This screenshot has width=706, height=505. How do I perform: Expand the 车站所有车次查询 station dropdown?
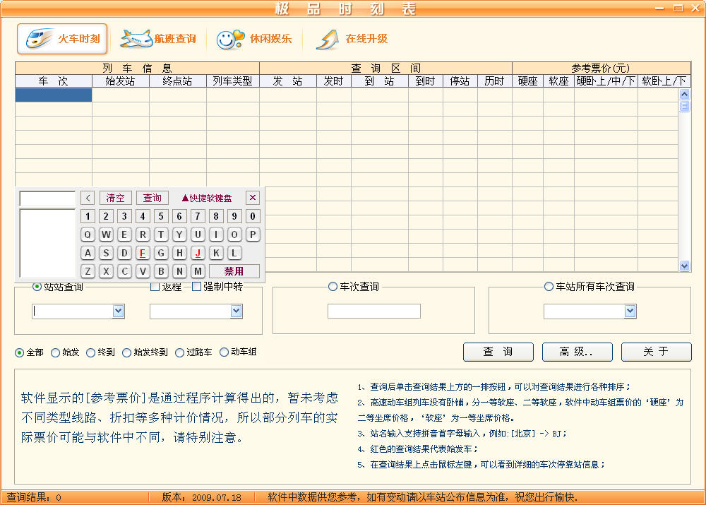tap(630, 311)
